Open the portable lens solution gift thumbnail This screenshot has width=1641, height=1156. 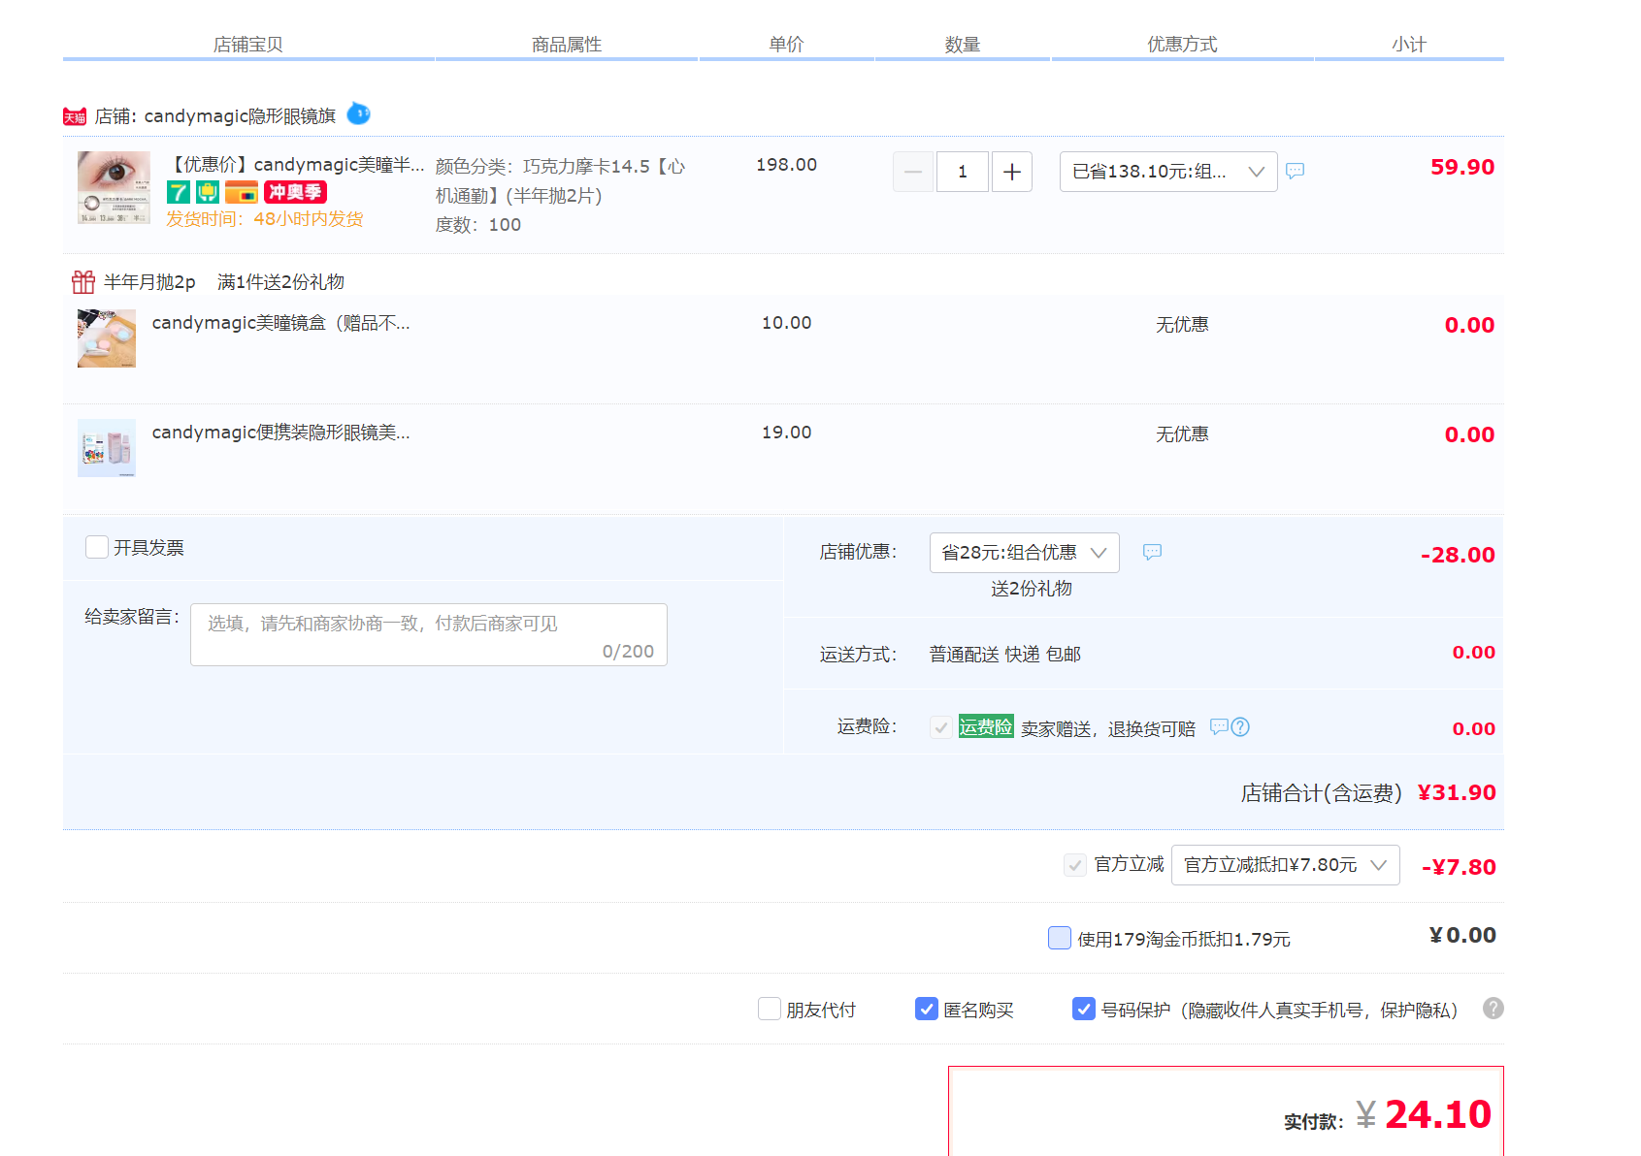tap(107, 448)
